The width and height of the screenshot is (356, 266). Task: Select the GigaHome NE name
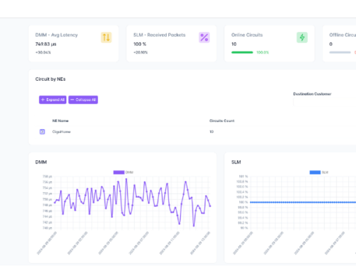coord(61,132)
